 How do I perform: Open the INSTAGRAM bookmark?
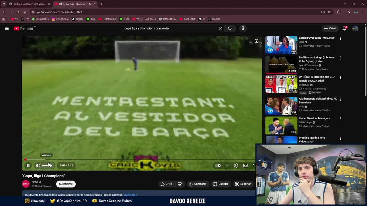point(60,19)
